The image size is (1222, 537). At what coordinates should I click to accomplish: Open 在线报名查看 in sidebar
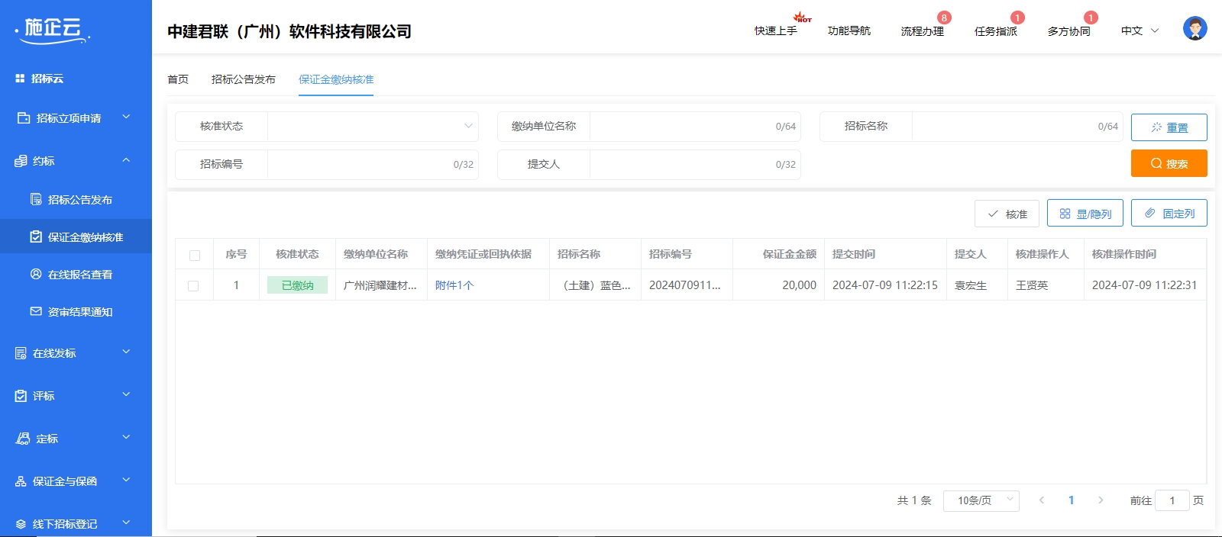click(x=79, y=275)
